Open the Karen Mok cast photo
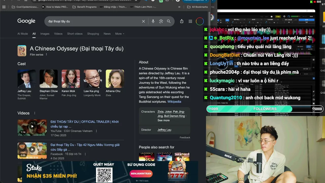 pos(71,79)
